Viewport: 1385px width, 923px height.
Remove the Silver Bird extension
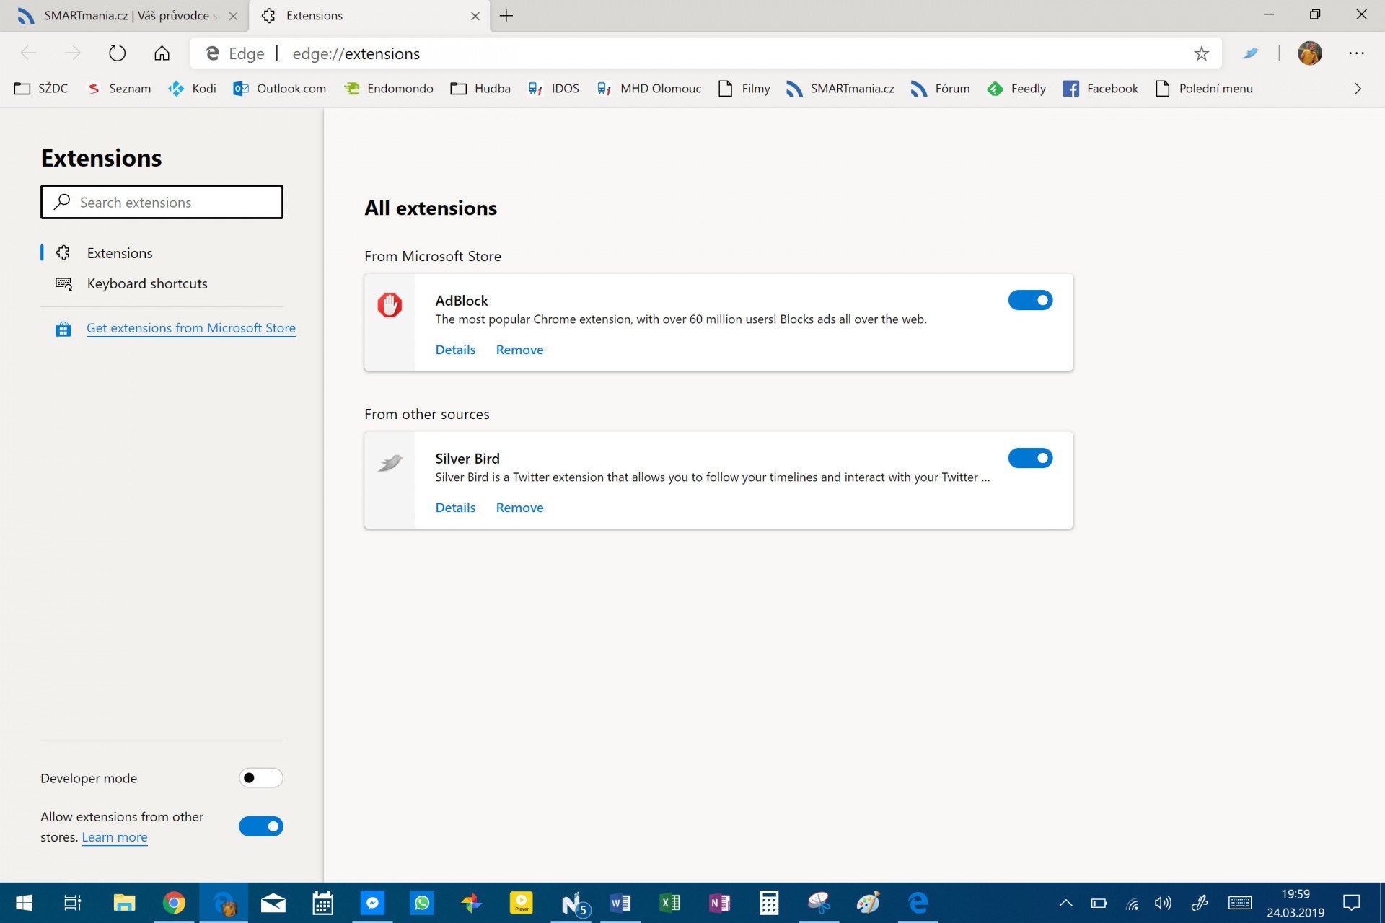point(519,508)
